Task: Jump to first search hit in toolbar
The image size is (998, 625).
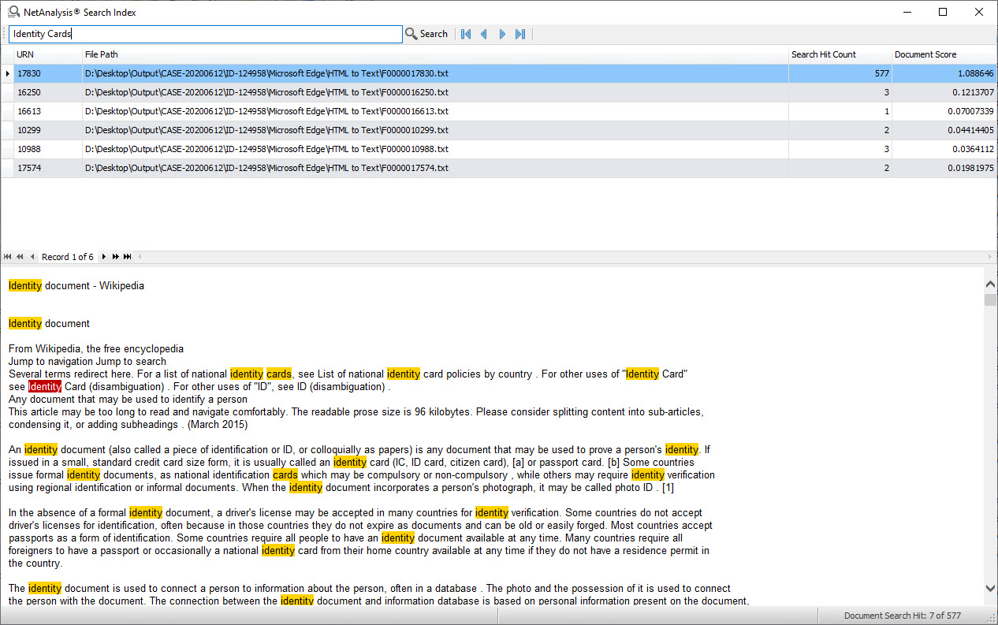Action: tap(466, 34)
